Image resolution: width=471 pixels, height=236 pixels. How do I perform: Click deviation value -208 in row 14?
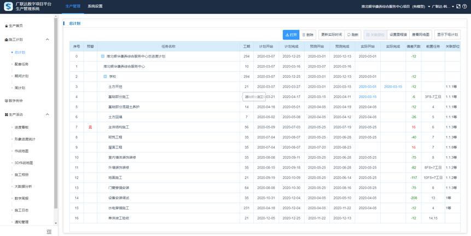(414, 198)
